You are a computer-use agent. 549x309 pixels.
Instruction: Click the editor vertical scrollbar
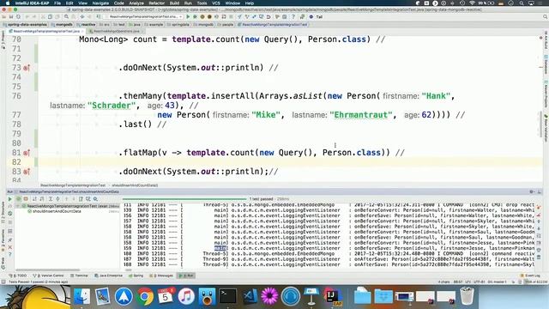click(x=540, y=123)
